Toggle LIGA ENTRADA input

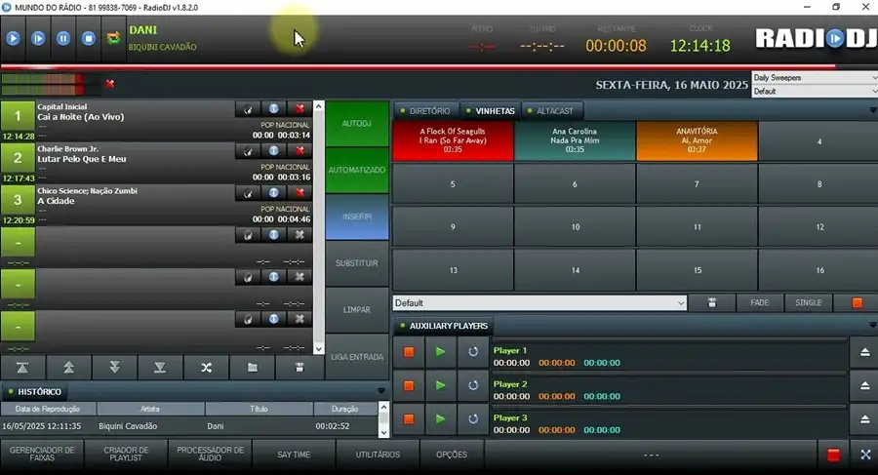357,357
